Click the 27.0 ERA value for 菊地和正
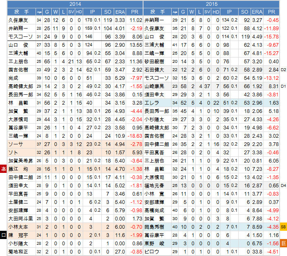287x256 pixels. tap(120, 252)
